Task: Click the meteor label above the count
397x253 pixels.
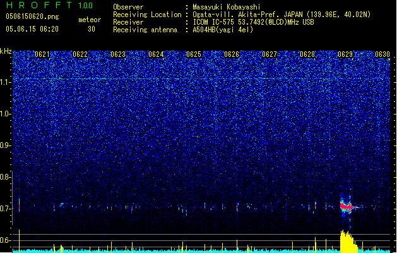Action: tap(90, 20)
